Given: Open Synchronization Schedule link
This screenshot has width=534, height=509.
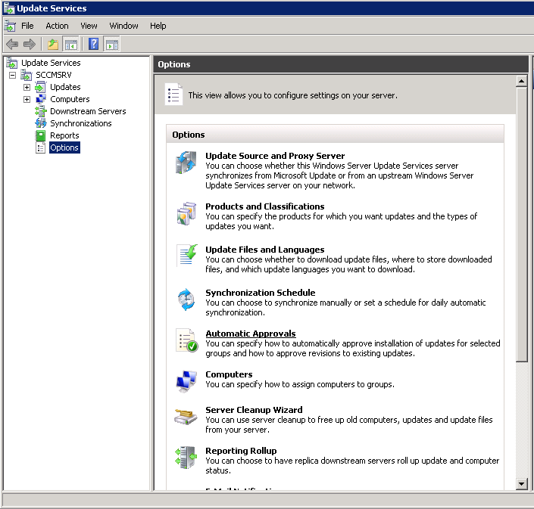Looking at the screenshot, I should (x=261, y=293).
